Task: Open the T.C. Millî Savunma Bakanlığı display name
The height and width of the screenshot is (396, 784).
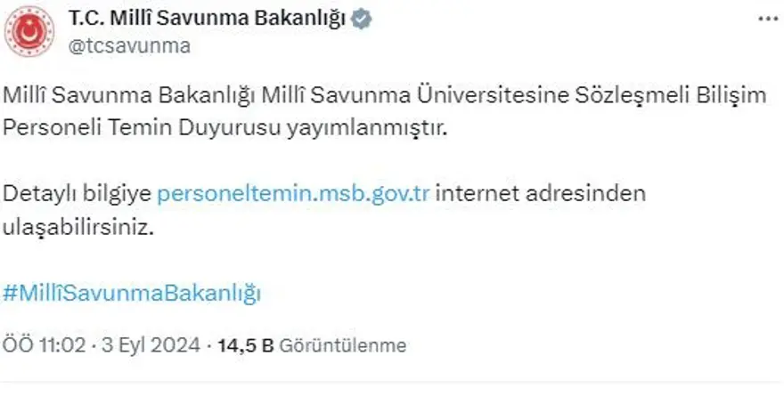Action: pos(208,19)
